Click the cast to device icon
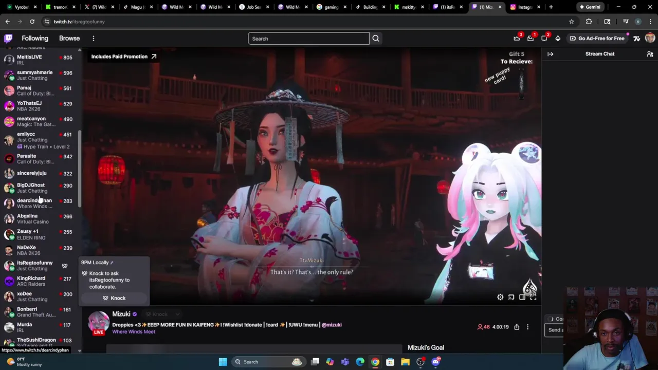The width and height of the screenshot is (658, 370). click(x=511, y=297)
